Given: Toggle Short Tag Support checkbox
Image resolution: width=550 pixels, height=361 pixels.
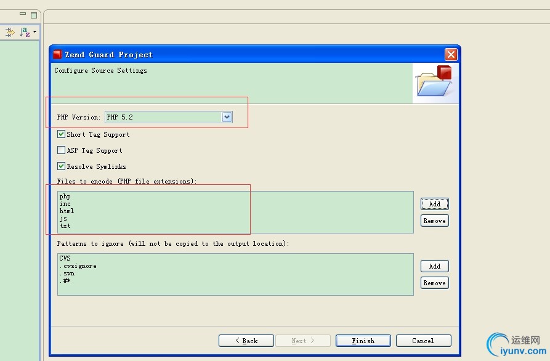Looking at the screenshot, I should [x=62, y=134].
